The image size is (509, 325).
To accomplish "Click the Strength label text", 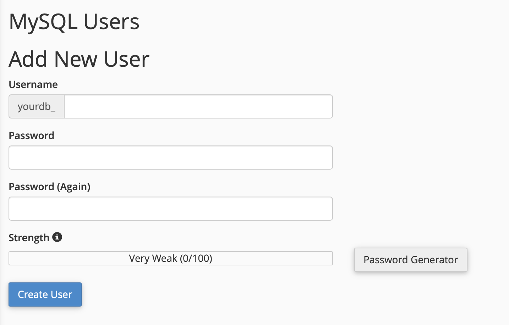I will pyautogui.click(x=29, y=238).
